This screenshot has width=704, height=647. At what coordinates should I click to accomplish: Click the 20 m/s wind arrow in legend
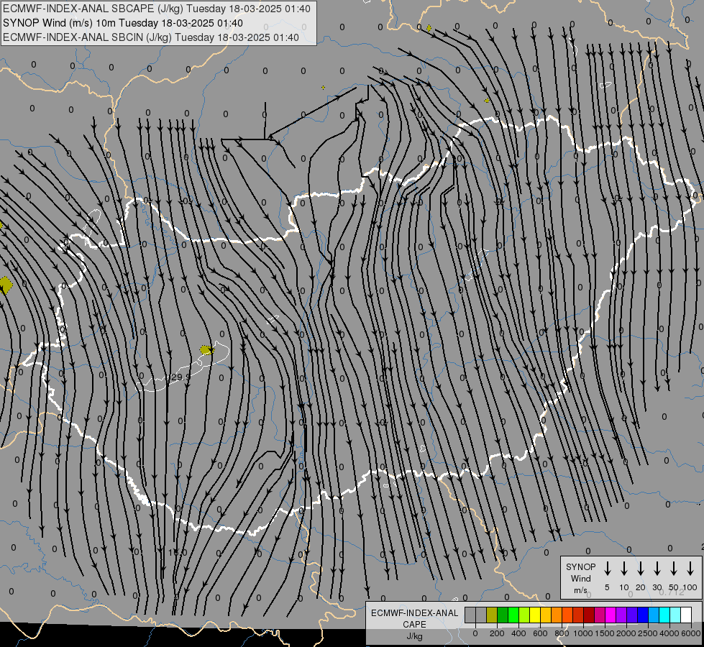641,569
